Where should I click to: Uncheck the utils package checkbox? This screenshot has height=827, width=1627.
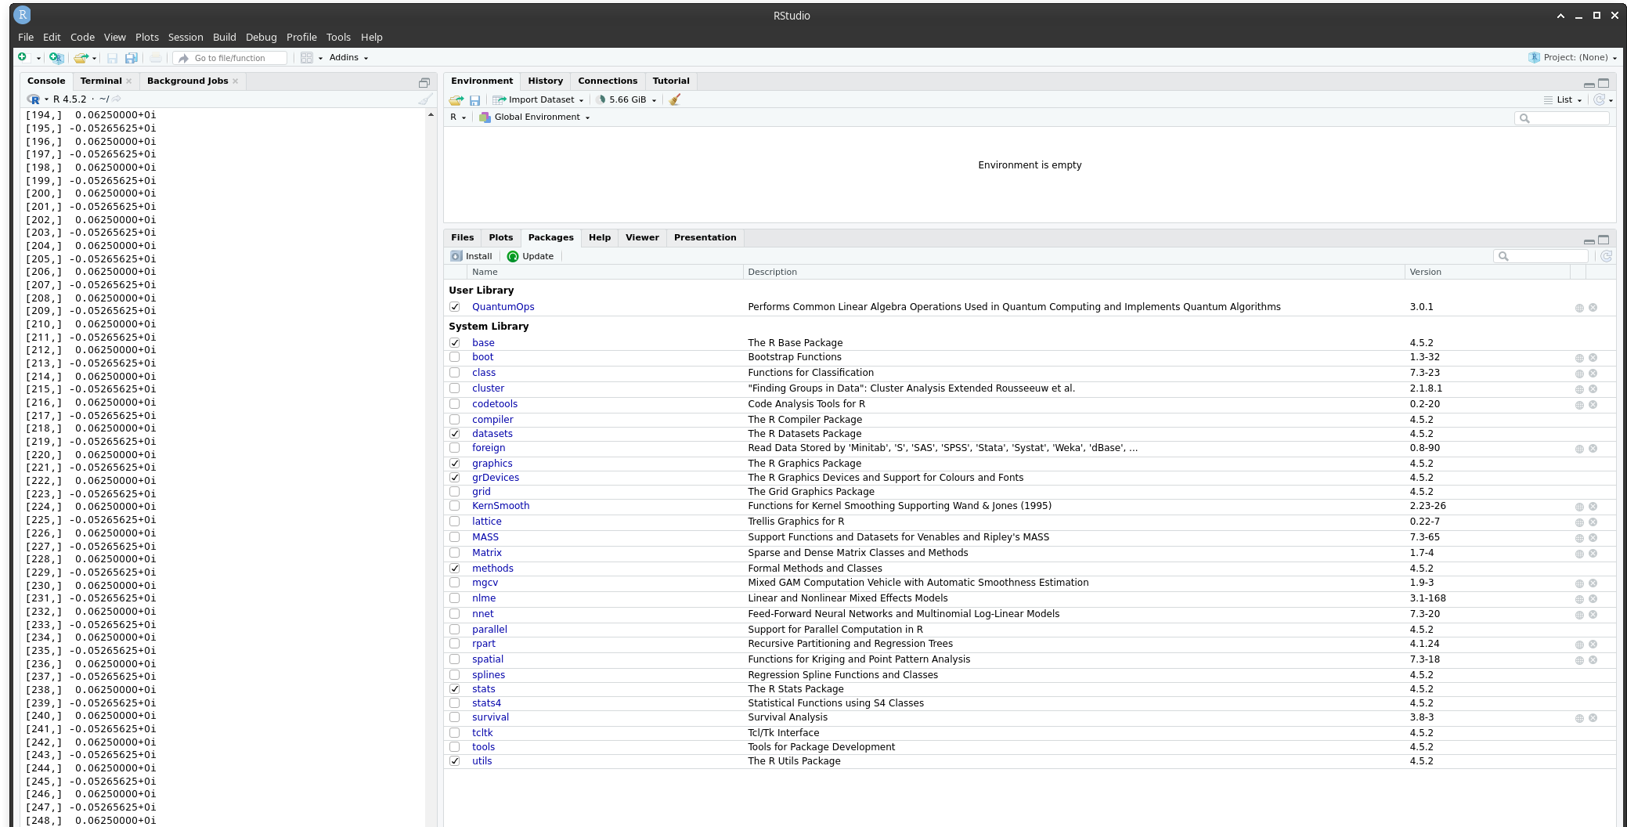(455, 761)
